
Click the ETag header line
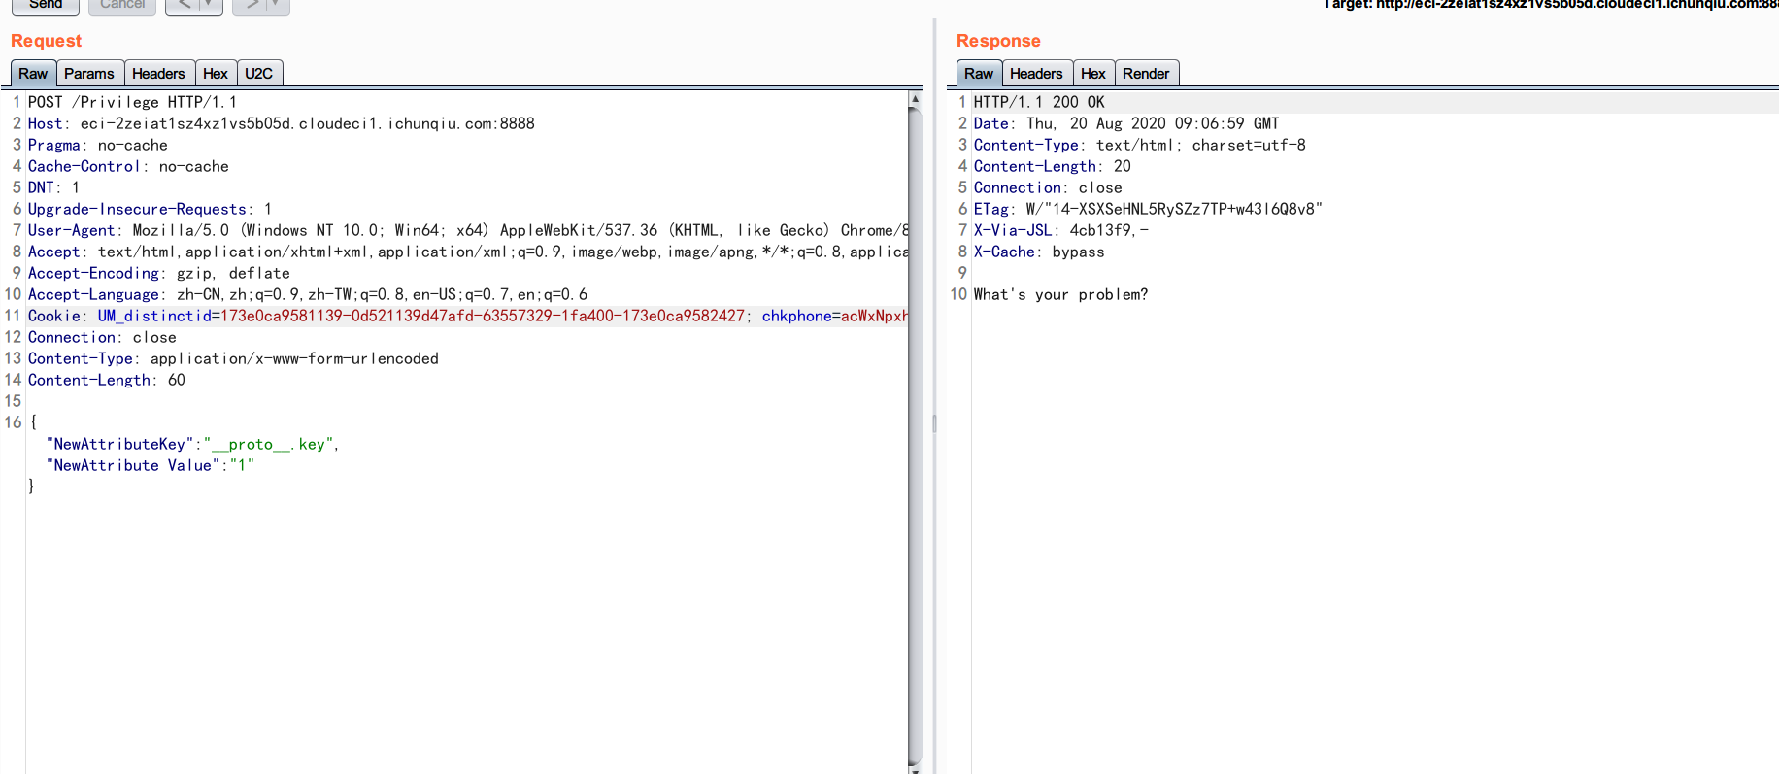(1148, 209)
